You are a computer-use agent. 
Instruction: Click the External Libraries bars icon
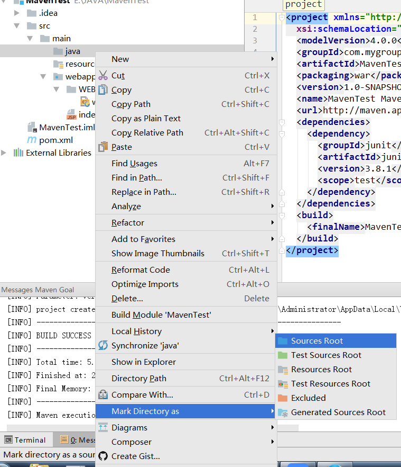point(18,152)
